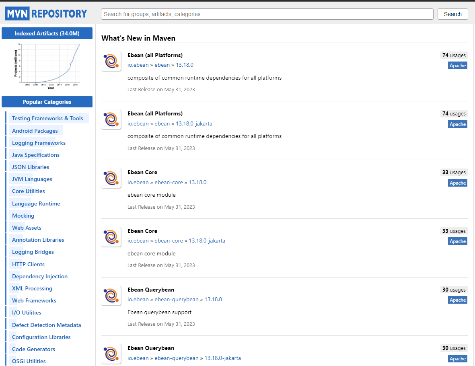The image size is (475, 366).
Task: Open Java Specifications category
Action: [x=36, y=155]
